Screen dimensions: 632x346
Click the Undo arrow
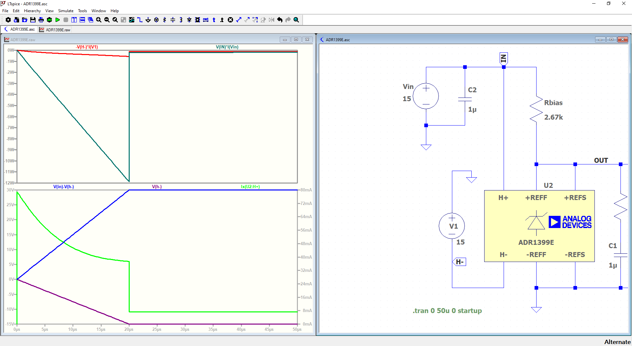point(280,20)
